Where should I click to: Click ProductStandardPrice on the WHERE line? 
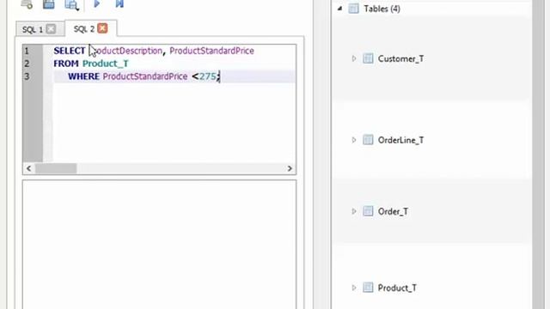(x=145, y=76)
